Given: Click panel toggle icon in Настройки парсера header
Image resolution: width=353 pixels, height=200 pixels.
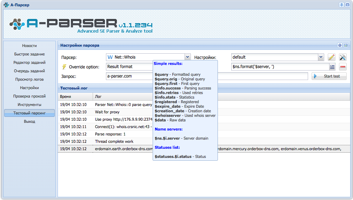Looking at the screenshot, I should coord(346,45).
